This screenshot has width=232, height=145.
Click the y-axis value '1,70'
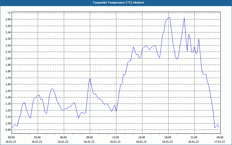(8, 78)
